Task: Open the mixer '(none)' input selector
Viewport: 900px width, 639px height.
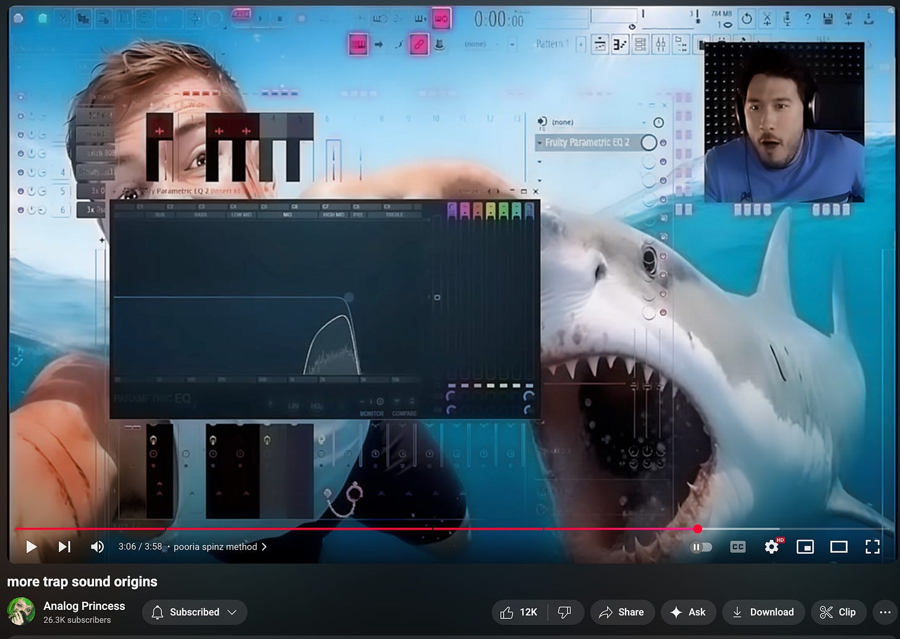Action: 592,122
